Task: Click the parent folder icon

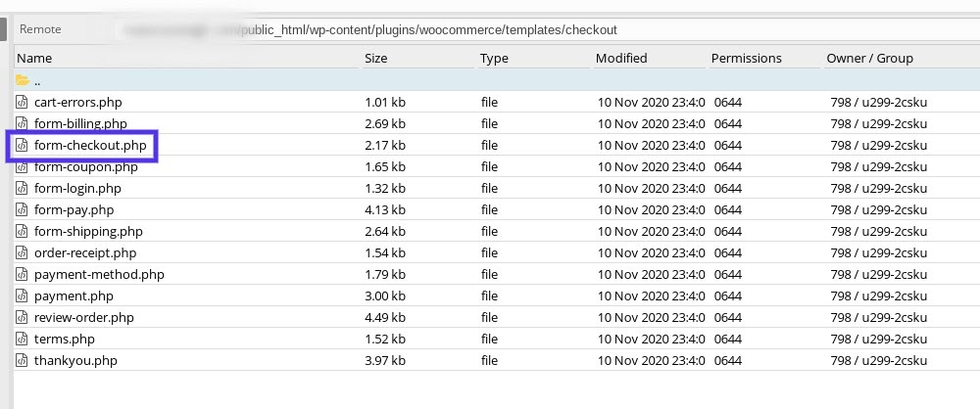Action: (x=23, y=80)
